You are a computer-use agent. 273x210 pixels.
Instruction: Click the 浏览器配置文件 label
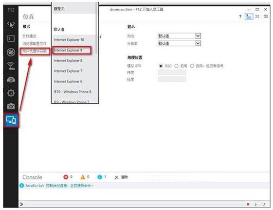click(35, 43)
